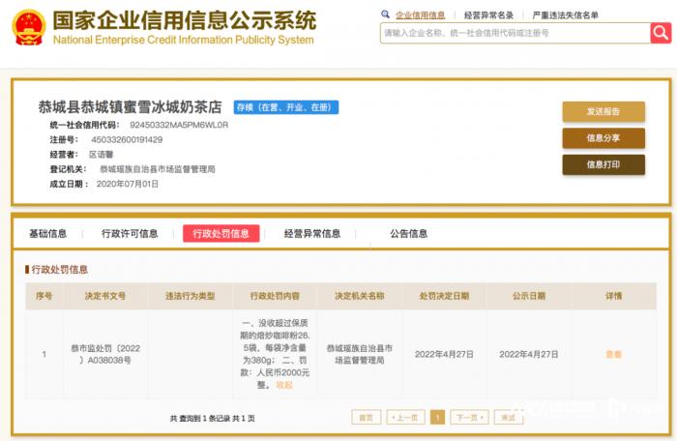
Task: Select 经营异常名录 search category
Action: [488, 15]
